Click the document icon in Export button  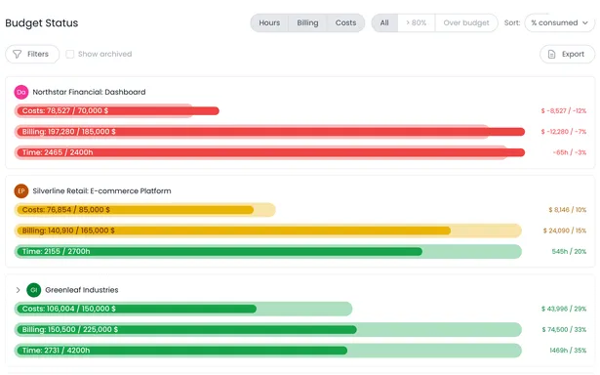pyautogui.click(x=551, y=55)
